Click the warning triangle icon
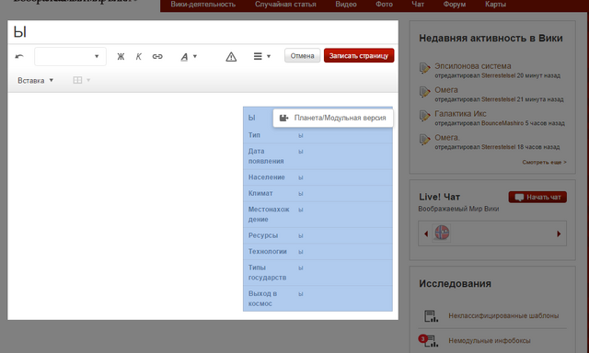This screenshot has height=353, width=589. 231,57
